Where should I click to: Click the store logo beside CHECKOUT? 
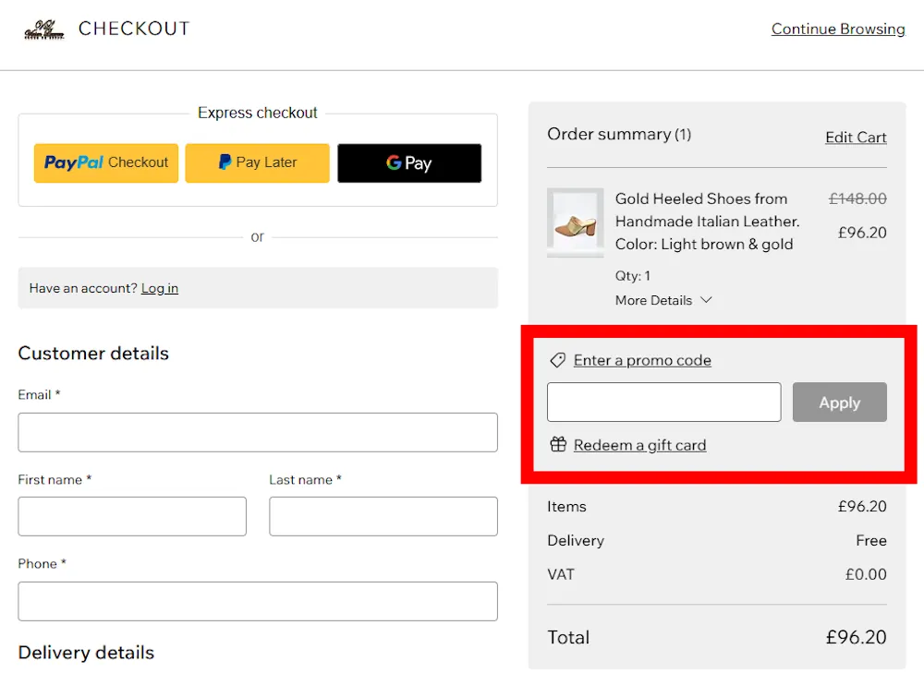[x=43, y=28]
